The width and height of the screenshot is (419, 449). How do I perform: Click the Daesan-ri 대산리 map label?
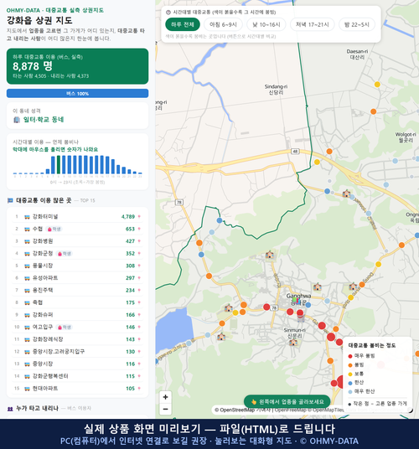(357, 54)
